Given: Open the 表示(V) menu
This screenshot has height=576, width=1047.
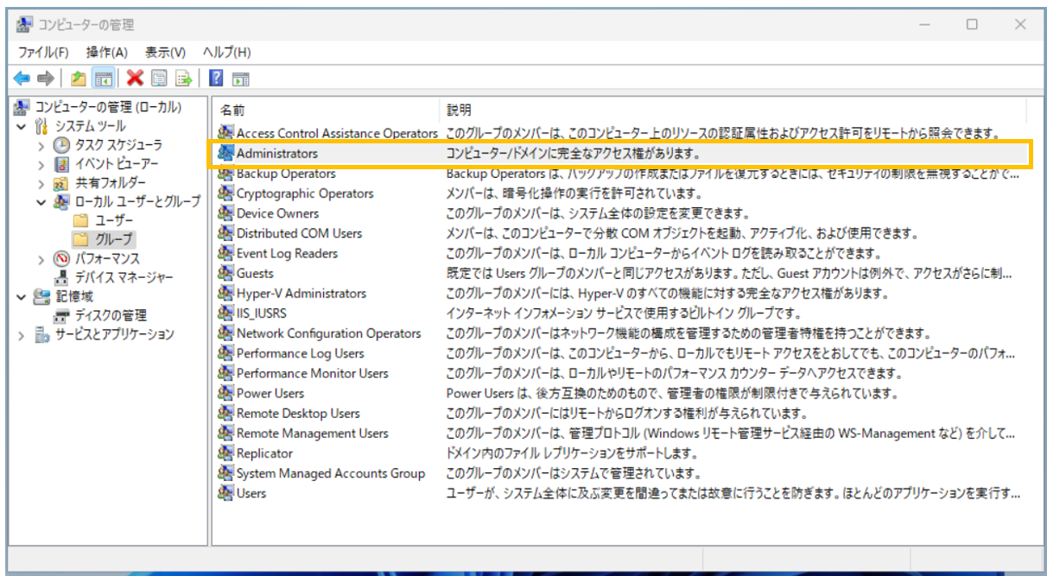Looking at the screenshot, I should point(165,53).
